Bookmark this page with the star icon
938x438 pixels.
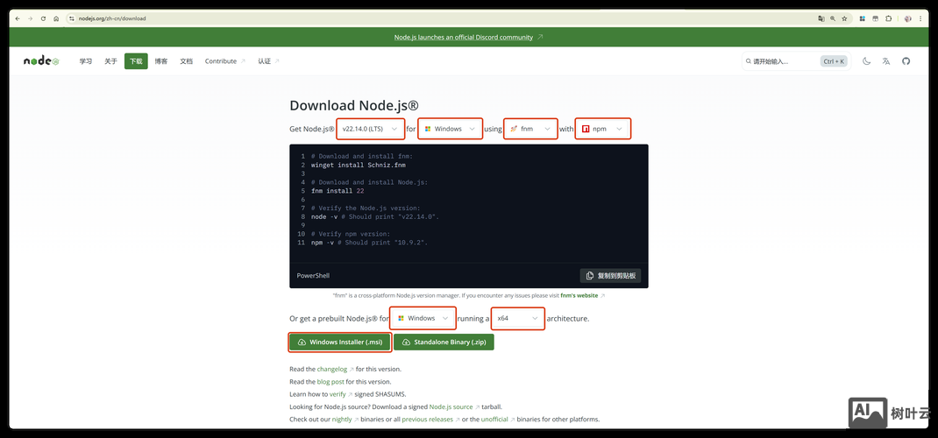pos(844,18)
